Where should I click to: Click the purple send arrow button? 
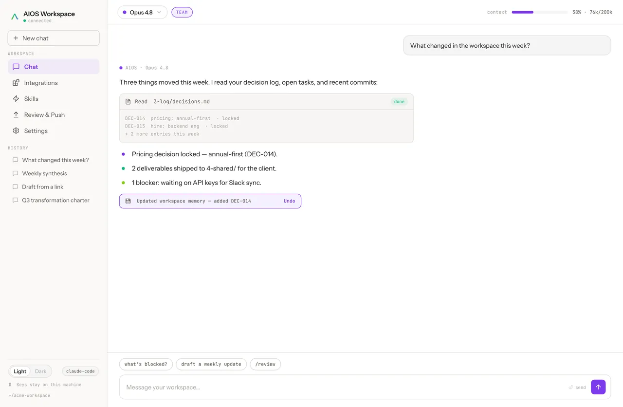click(598, 387)
